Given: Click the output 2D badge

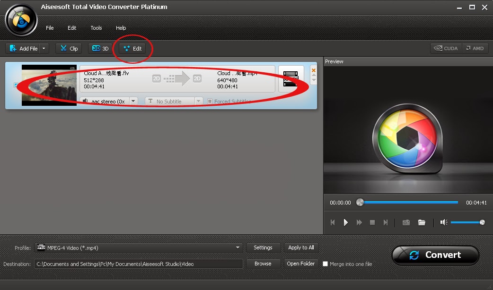Looking at the screenshot, I should (x=197, y=78).
